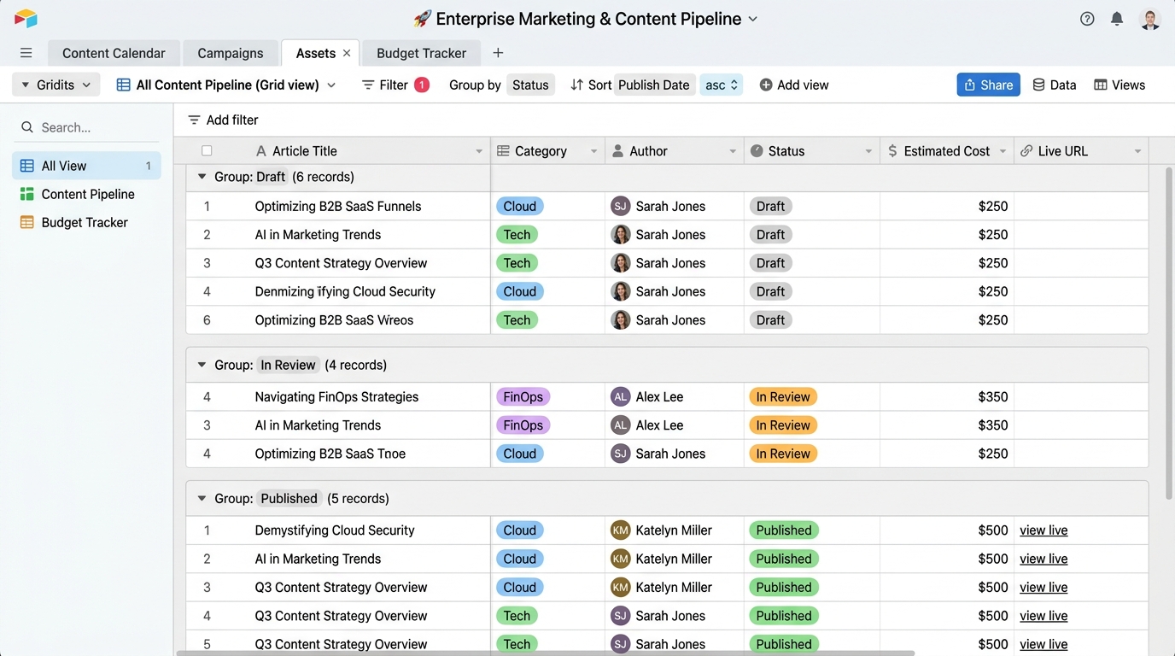Switch to the Budget Tracker tab
This screenshot has width=1175, height=656.
421,53
